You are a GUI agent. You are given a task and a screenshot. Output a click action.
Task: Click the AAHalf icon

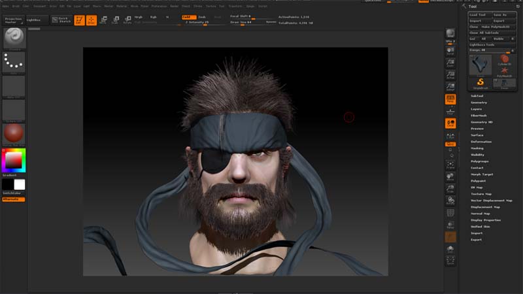pos(450,88)
